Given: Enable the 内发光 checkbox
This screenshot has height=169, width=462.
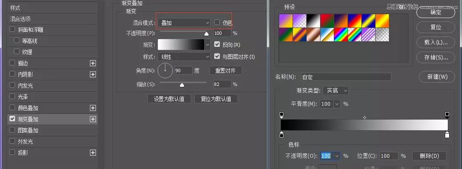Looking at the screenshot, I should click(12, 86).
